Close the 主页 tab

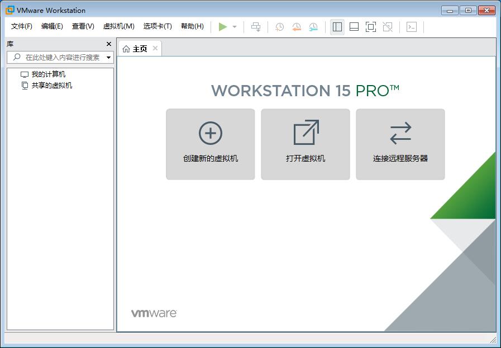[x=155, y=48]
